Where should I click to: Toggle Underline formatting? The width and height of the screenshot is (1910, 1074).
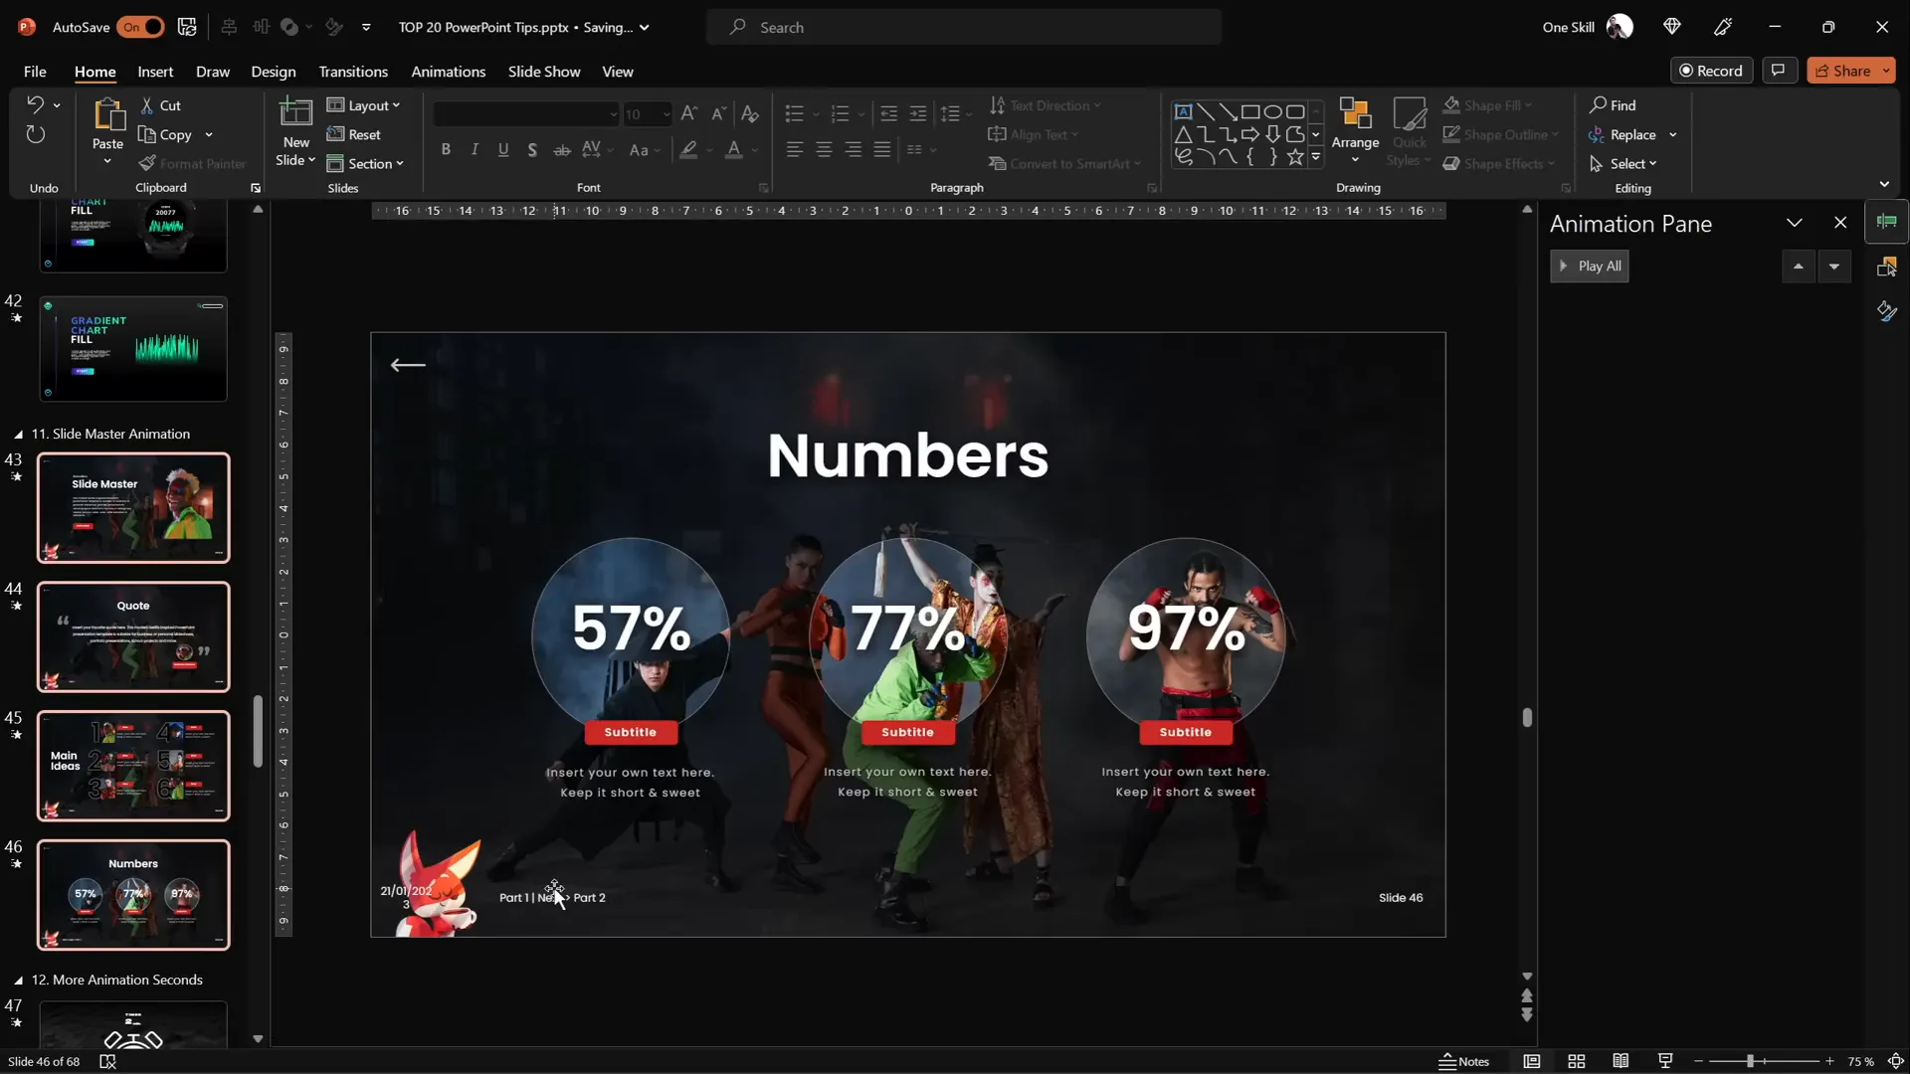tap(503, 150)
